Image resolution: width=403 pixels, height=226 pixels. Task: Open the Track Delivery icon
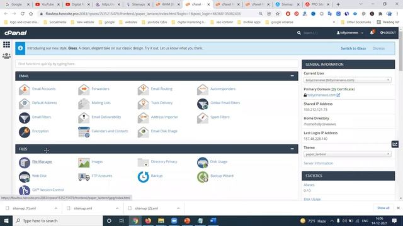(143, 104)
